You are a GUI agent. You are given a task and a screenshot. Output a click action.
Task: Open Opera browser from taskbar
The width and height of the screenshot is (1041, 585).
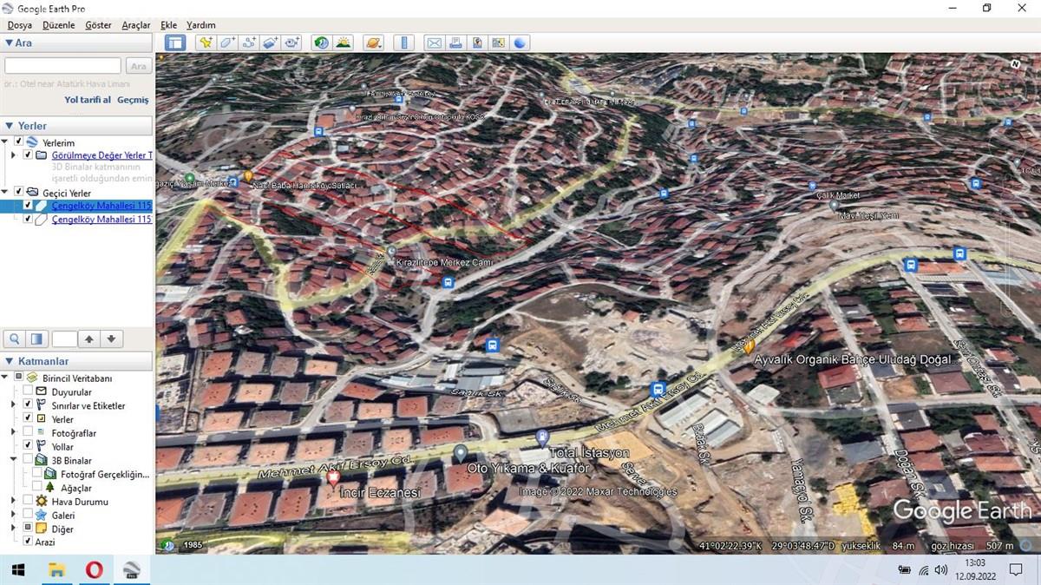[95, 570]
